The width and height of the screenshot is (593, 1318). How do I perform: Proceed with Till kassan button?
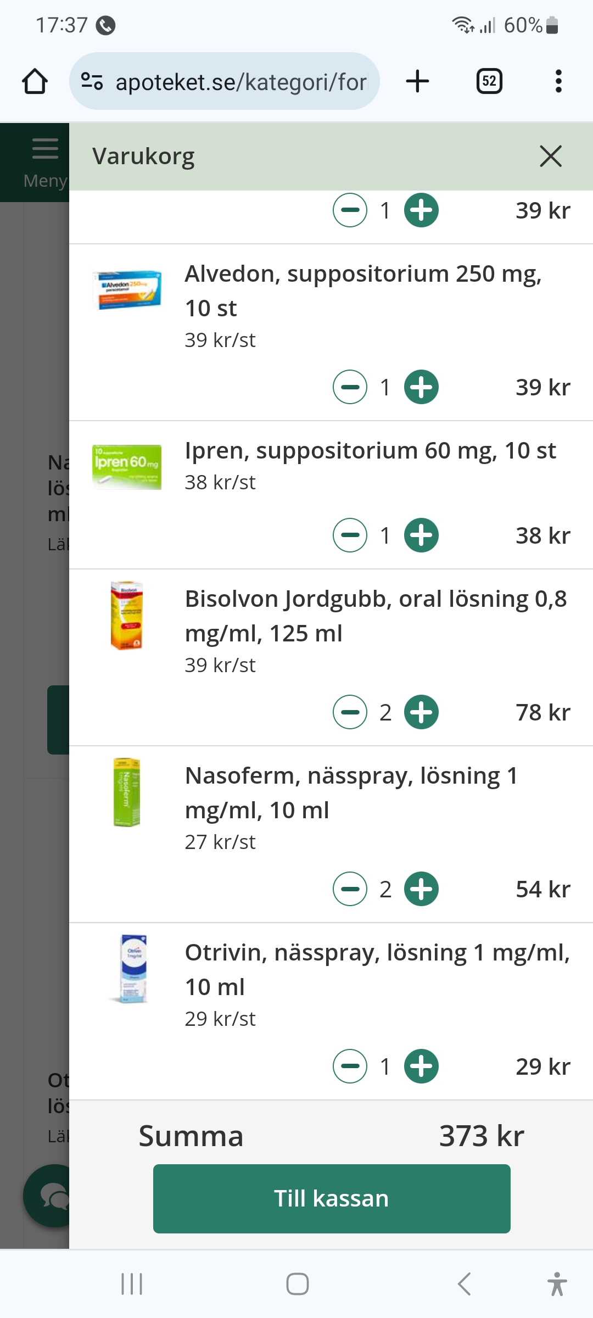tap(332, 1198)
